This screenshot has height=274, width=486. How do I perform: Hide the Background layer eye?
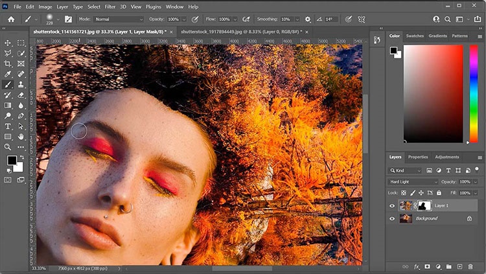[x=392, y=218]
